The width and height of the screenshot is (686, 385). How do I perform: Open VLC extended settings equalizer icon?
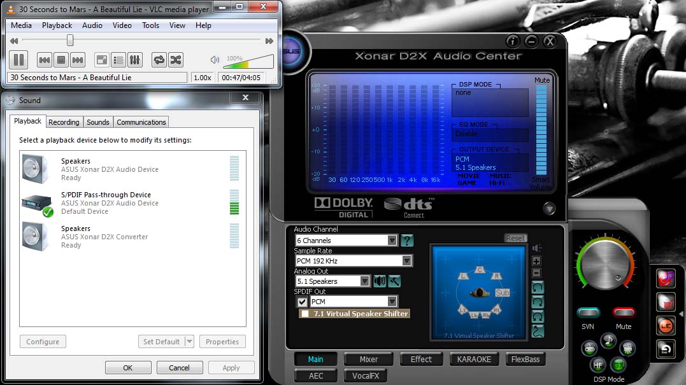click(135, 60)
